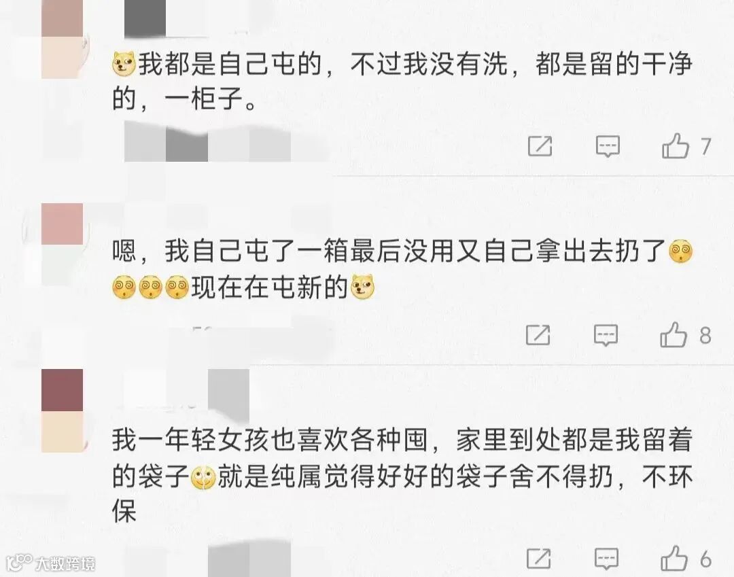
Task: Open the third commenter's avatar
Action: (x=63, y=410)
